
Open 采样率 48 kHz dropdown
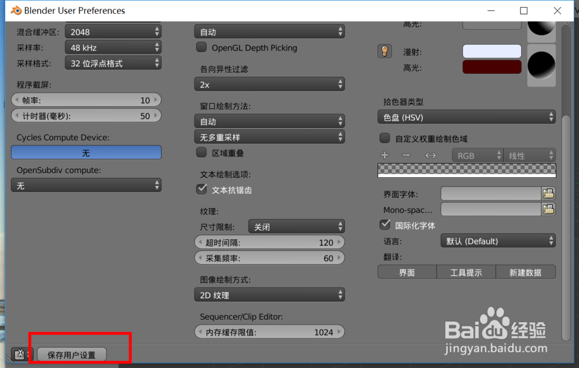point(113,48)
